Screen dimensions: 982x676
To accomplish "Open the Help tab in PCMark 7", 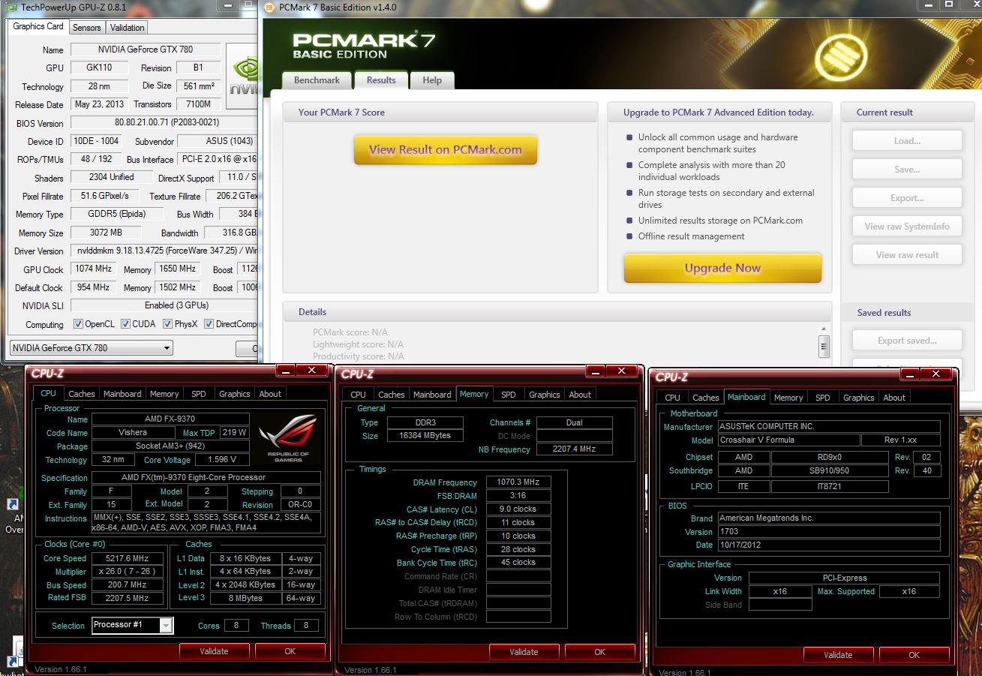I will point(432,80).
